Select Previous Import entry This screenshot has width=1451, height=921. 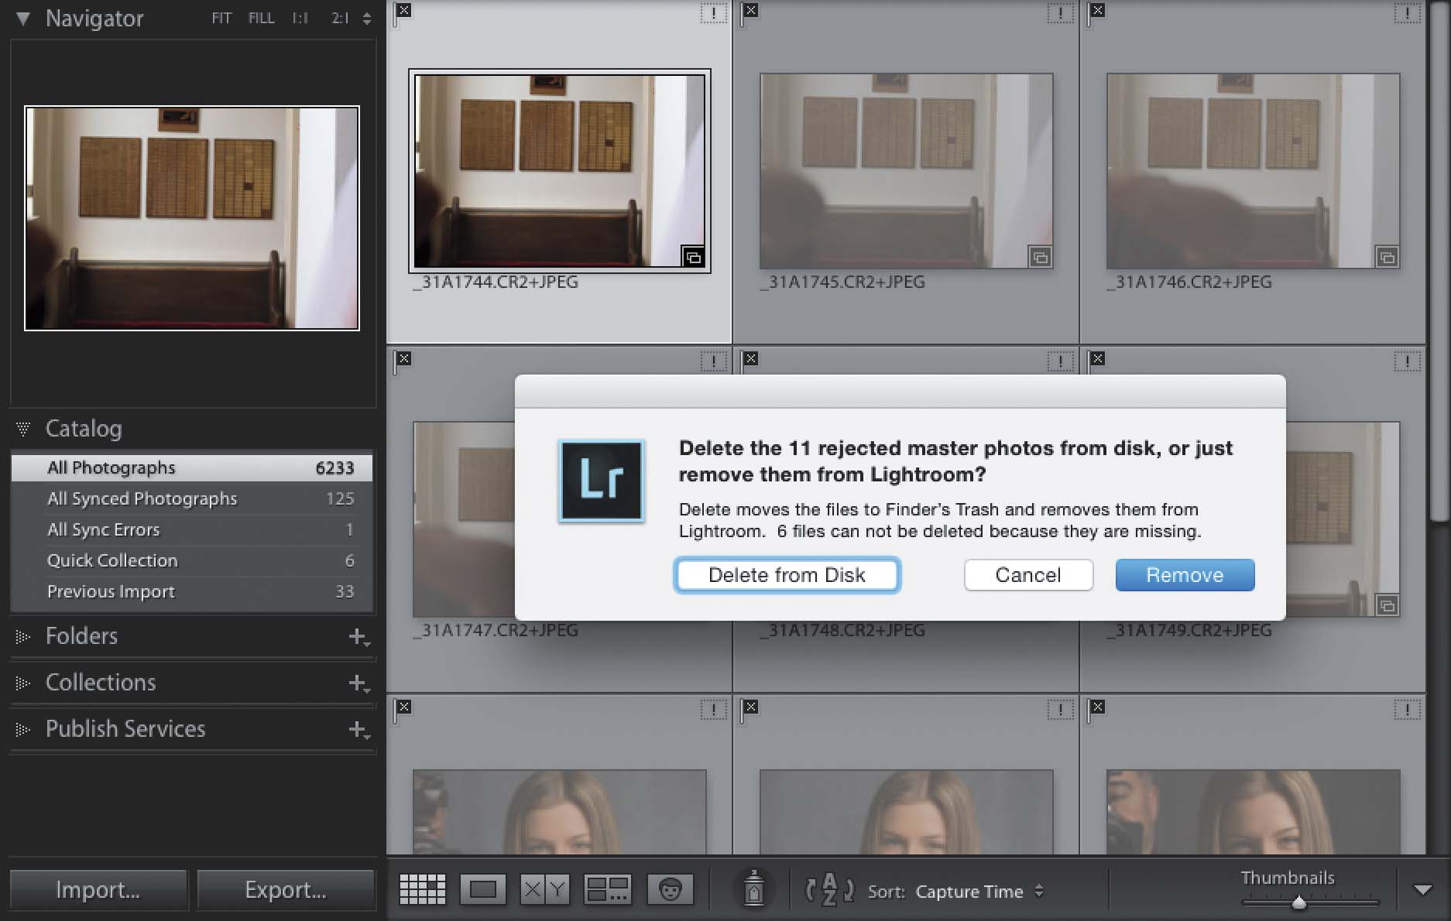tap(192, 591)
